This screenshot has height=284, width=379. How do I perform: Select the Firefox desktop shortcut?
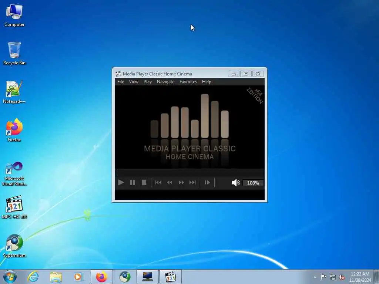click(x=14, y=131)
